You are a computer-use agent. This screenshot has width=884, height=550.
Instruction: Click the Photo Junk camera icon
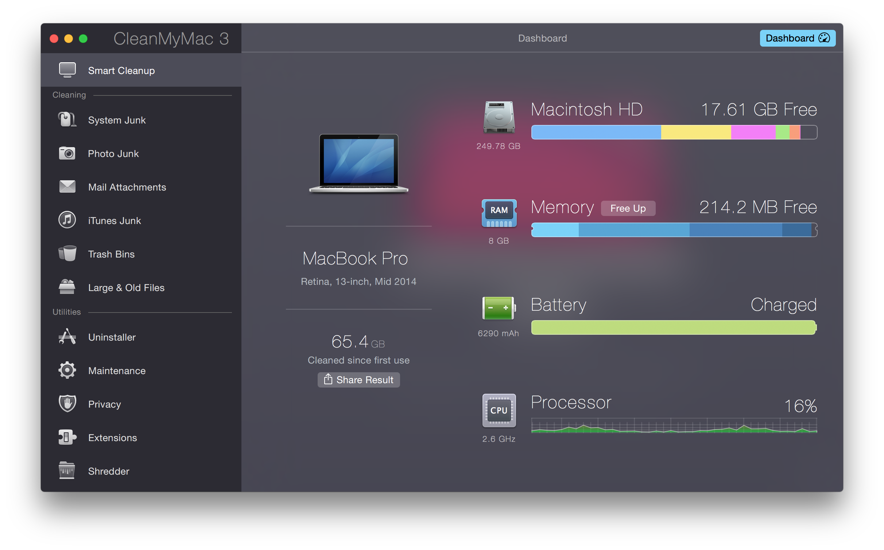67,153
